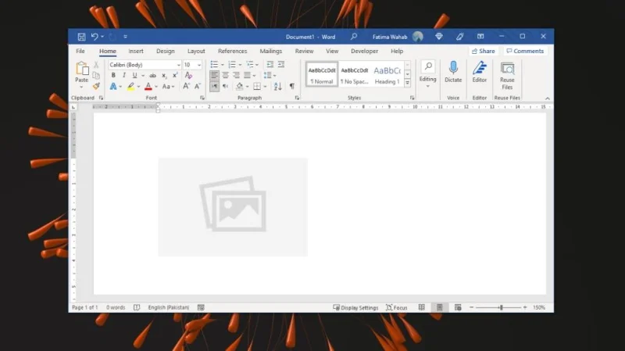Image resolution: width=625 pixels, height=351 pixels.
Task: Sort the selection alphabetically
Action: (x=278, y=86)
